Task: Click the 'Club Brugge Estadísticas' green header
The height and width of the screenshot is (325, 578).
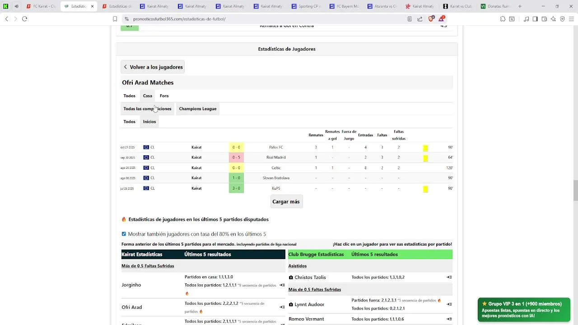Action: 316,255
